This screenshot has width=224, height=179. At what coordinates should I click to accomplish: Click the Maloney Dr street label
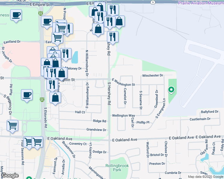73,68
